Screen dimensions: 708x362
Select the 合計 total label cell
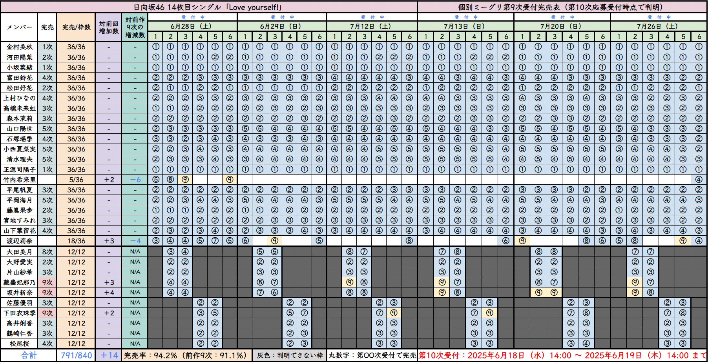pyautogui.click(x=29, y=355)
